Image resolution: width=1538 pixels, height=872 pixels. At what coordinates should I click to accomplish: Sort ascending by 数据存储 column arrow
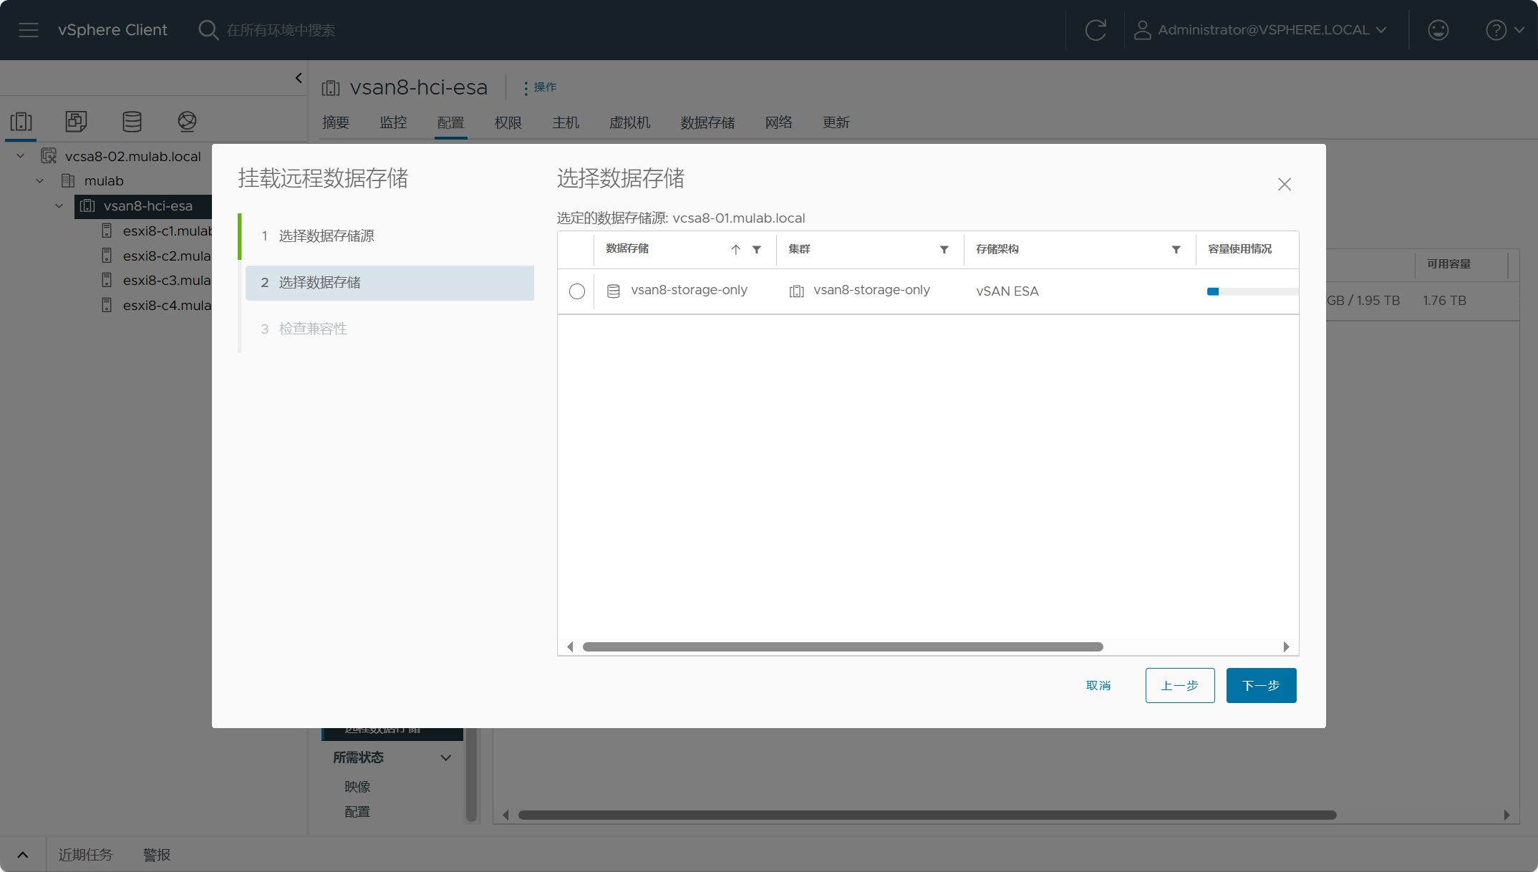pyautogui.click(x=735, y=249)
